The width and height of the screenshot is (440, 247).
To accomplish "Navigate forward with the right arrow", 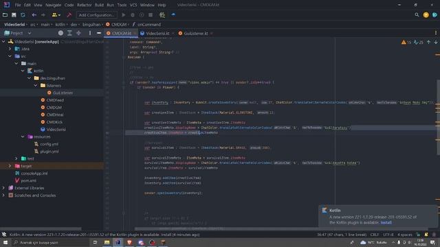I will [43, 15].
